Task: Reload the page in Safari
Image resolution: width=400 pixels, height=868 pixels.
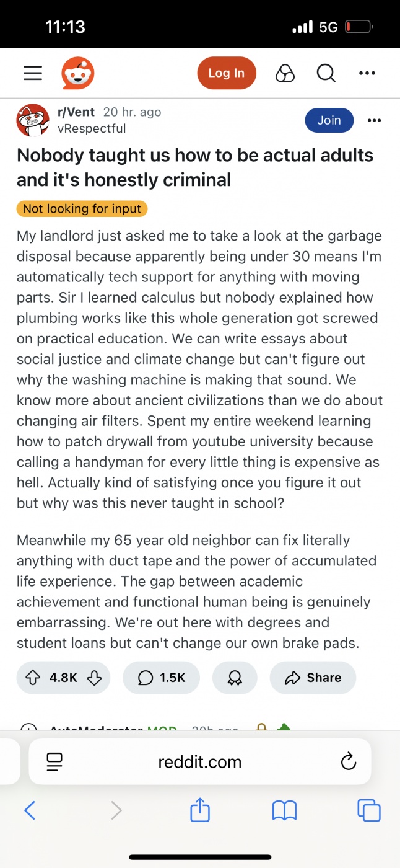Action: [349, 761]
